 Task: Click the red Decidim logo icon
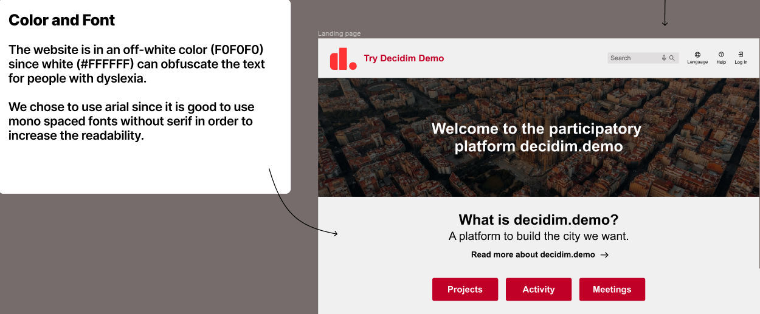coord(343,59)
